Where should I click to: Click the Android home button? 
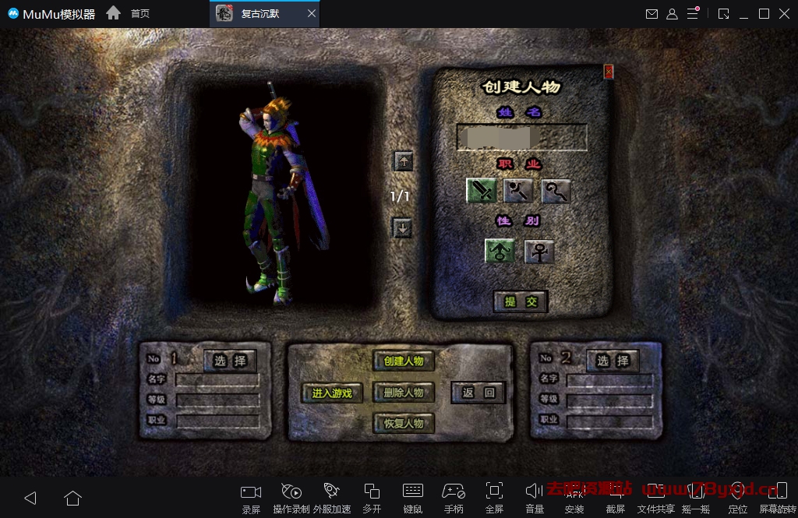click(x=72, y=498)
